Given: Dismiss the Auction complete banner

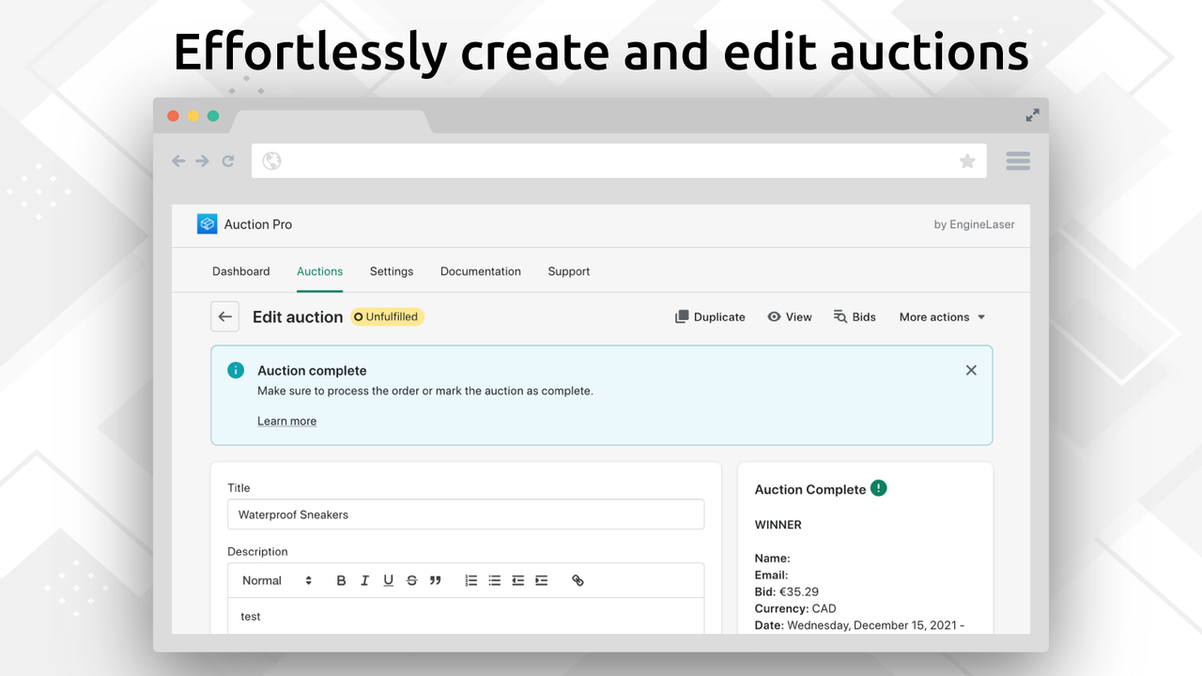Looking at the screenshot, I should tap(971, 370).
